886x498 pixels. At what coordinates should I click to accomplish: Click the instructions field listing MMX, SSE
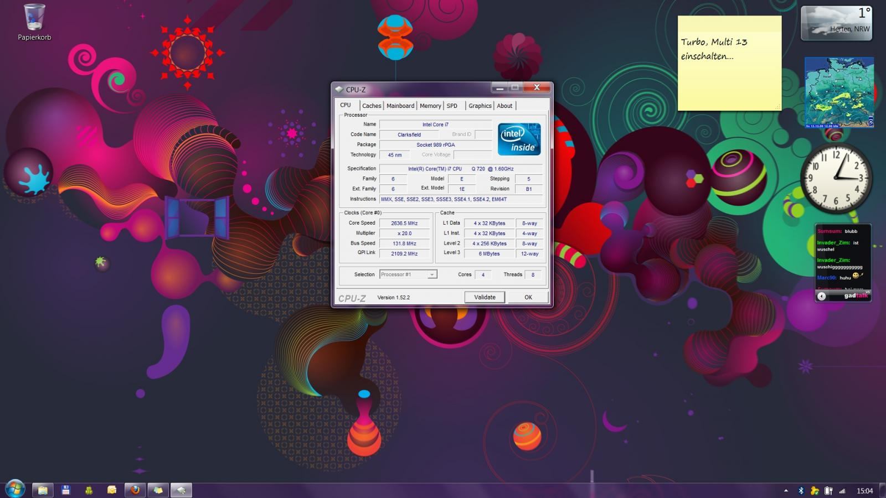click(x=461, y=199)
